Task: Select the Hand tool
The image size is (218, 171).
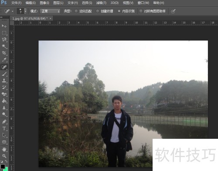Action: click(4, 149)
